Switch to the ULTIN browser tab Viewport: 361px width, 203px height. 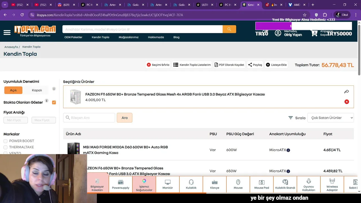204,5
